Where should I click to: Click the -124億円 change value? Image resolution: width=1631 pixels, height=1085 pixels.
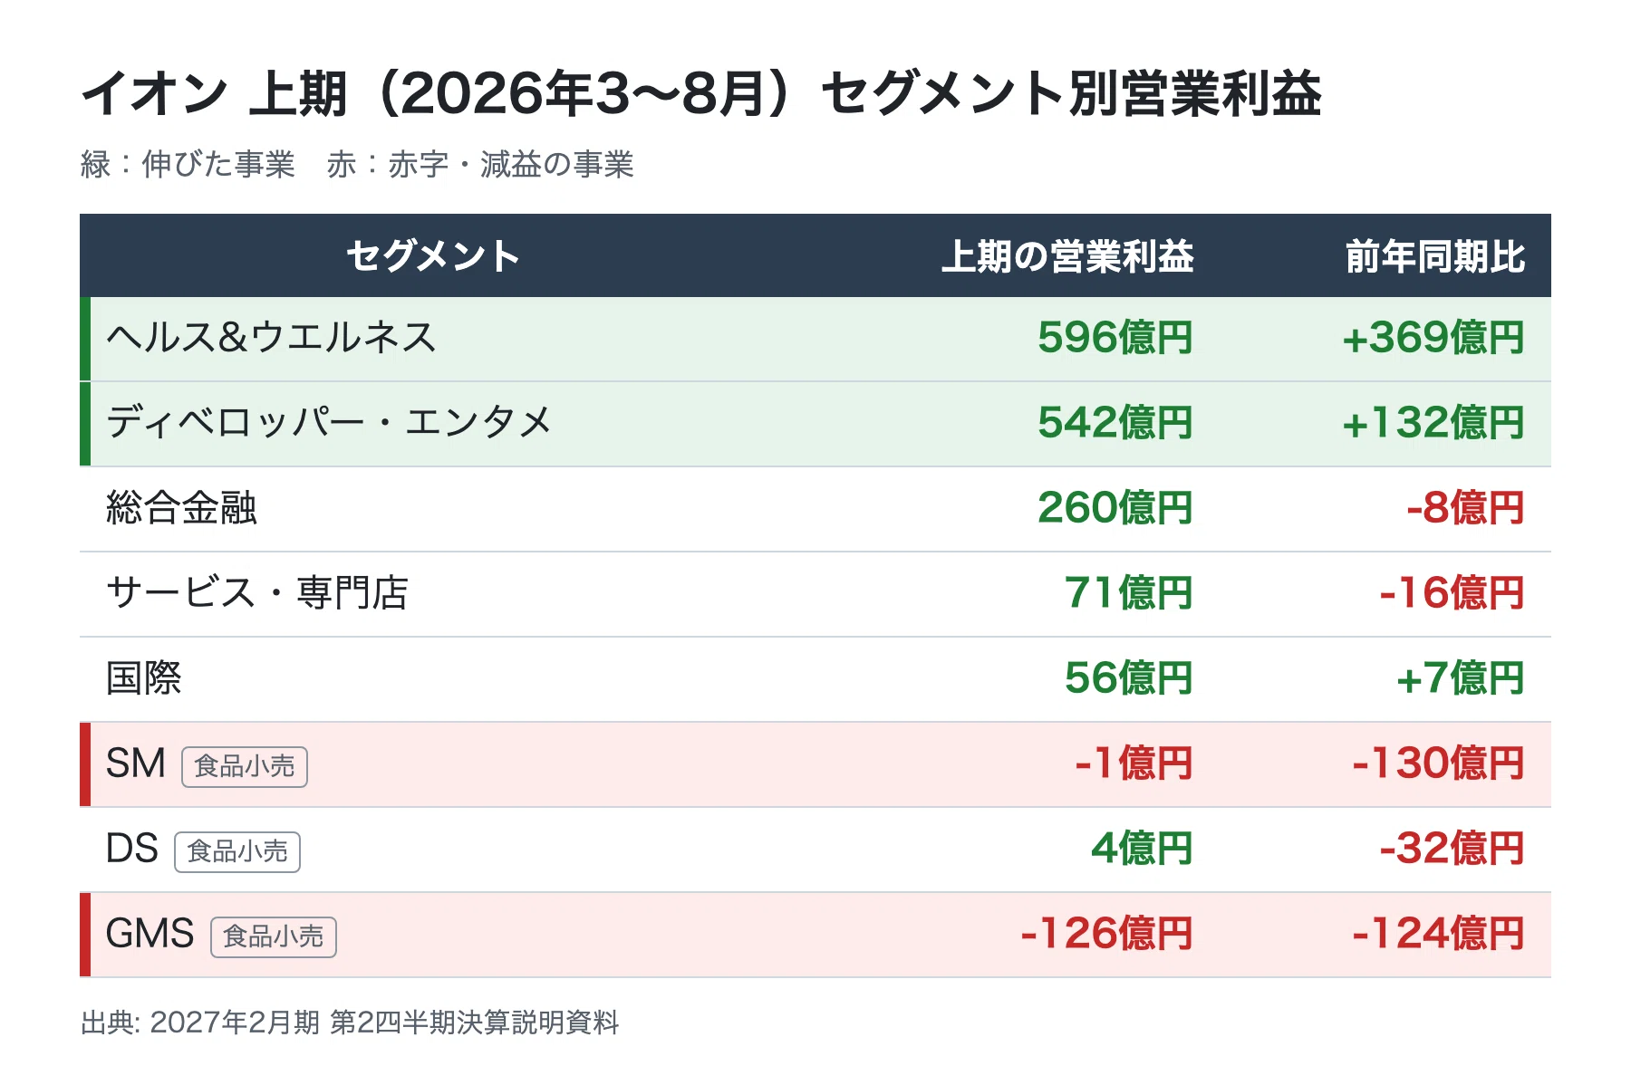coord(1438,934)
